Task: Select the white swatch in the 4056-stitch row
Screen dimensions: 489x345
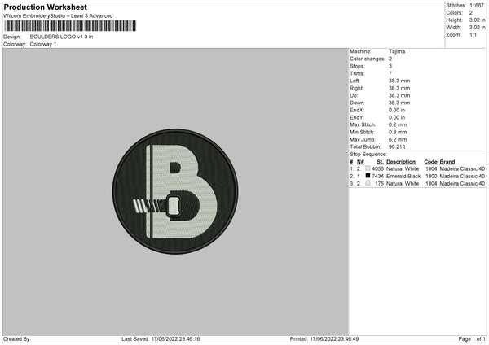Action: pyautogui.click(x=368, y=168)
